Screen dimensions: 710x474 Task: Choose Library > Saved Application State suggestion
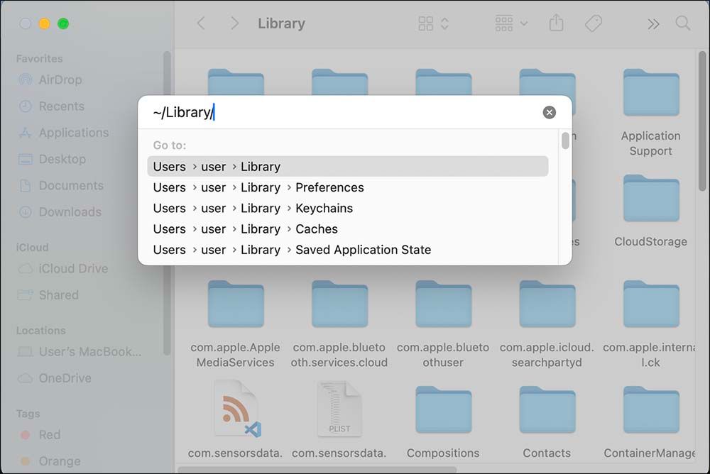click(x=348, y=250)
